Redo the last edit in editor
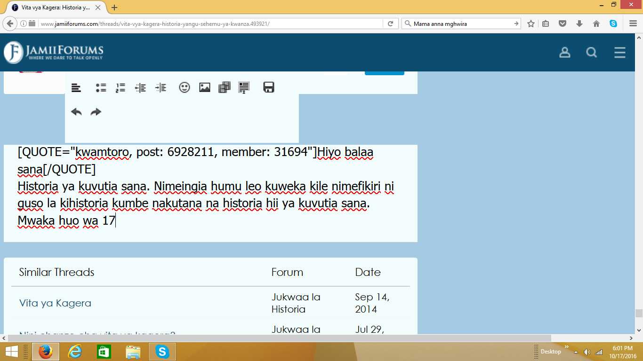This screenshot has height=361, width=643. (x=96, y=112)
